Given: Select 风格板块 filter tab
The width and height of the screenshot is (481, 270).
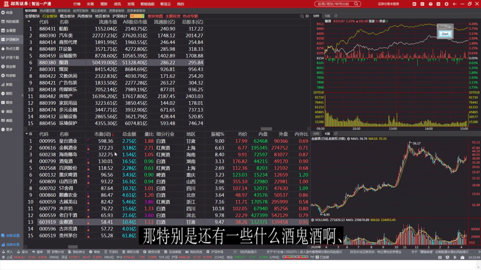Looking at the screenshot, I should 85,16.
